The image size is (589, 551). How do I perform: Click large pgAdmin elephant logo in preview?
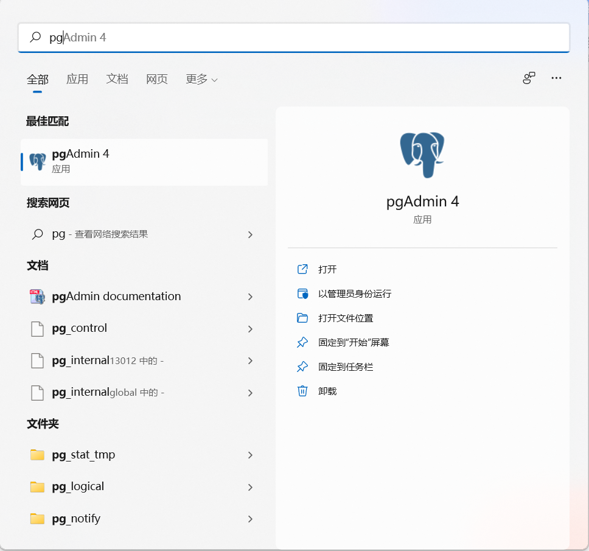click(x=422, y=155)
